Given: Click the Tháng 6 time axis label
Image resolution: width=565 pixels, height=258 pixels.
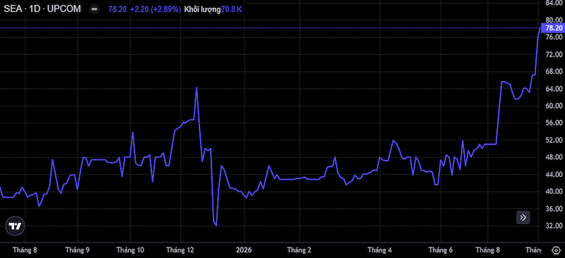Looking at the screenshot, I should (x=441, y=250).
